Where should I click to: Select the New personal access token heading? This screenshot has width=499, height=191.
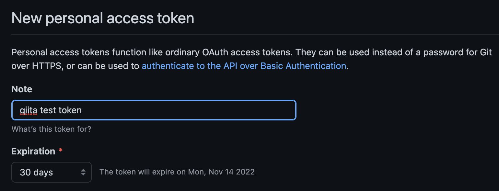point(103,18)
